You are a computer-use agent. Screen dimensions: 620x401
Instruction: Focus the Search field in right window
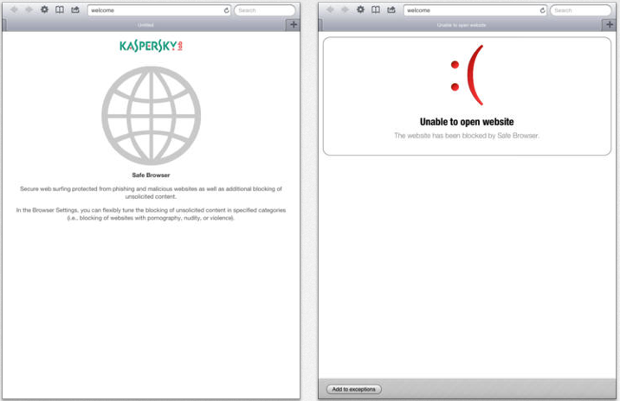pos(580,10)
